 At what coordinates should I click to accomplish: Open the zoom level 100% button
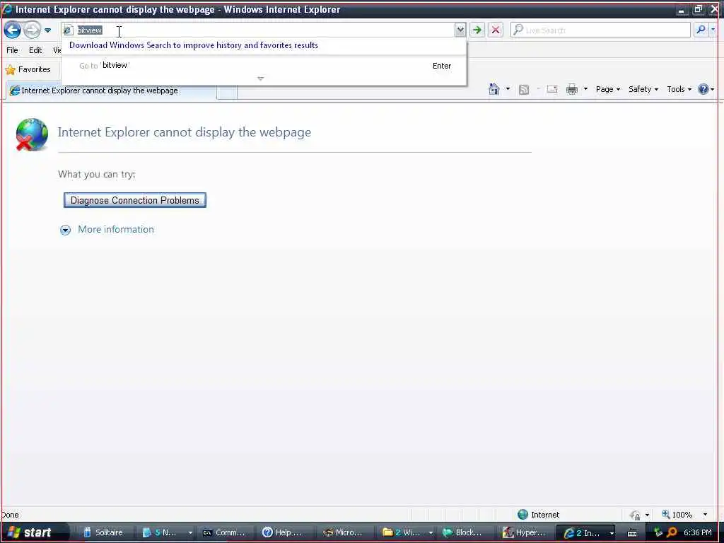(x=677, y=515)
